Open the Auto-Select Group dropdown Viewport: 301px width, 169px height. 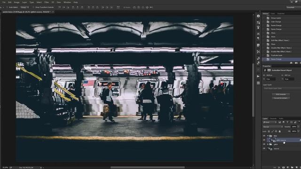click(x=24, y=8)
